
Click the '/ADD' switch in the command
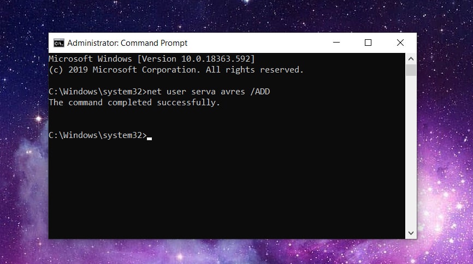(260, 92)
